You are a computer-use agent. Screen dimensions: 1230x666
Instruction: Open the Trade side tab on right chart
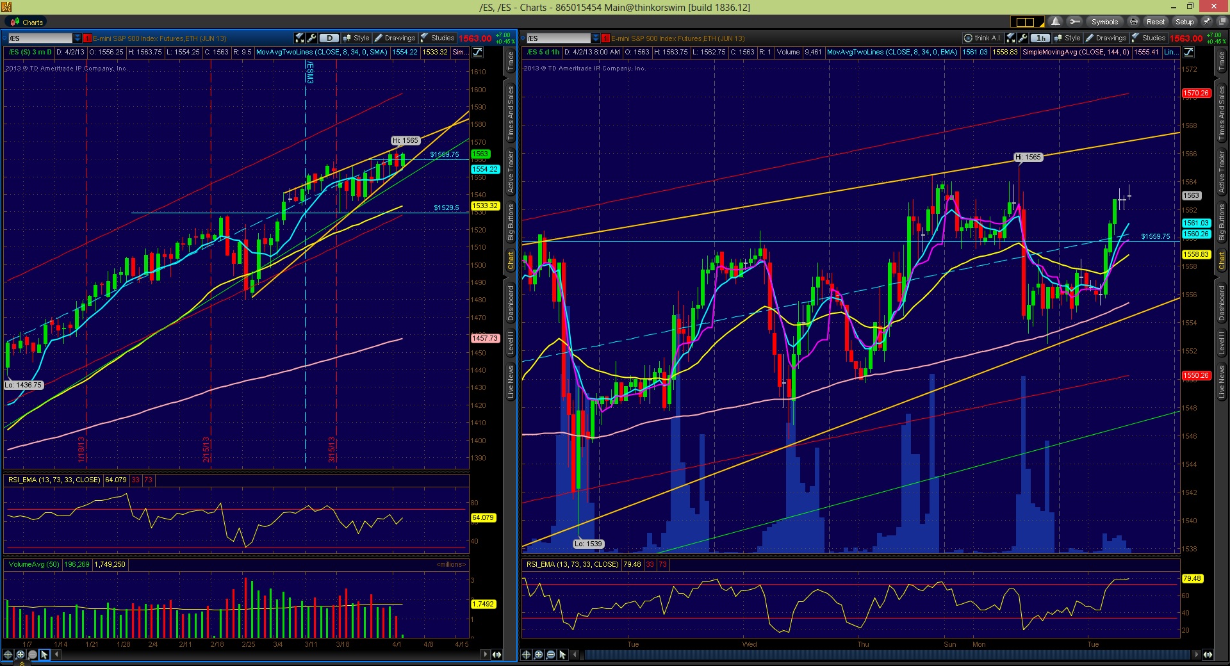[x=1222, y=62]
